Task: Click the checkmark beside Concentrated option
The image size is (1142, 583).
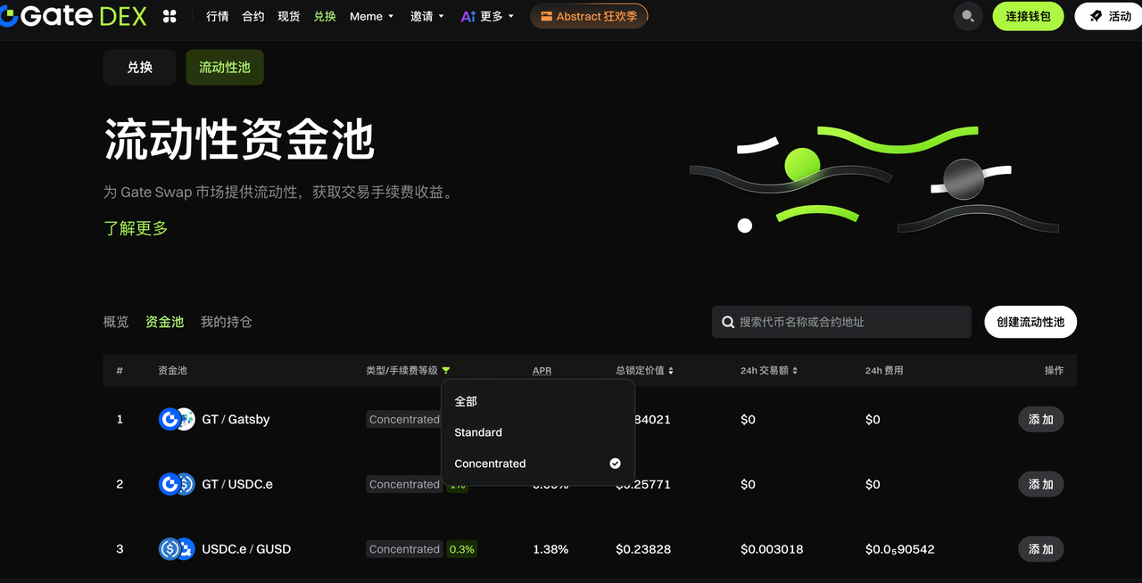Action: [615, 464]
